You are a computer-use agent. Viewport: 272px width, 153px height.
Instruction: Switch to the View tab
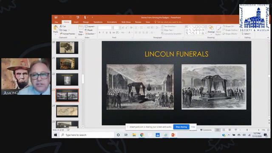(147, 22)
